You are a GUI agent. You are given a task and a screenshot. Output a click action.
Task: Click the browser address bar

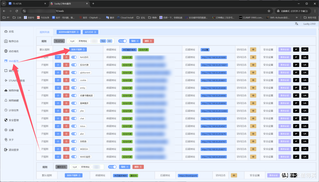147,11
